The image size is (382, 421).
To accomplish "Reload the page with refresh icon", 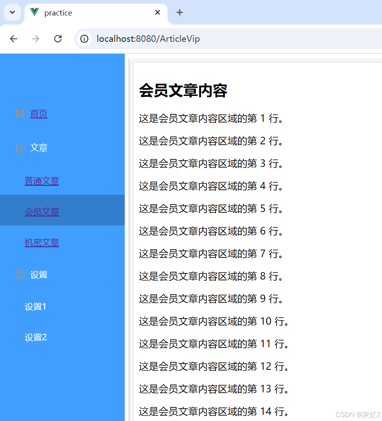I will (58, 39).
